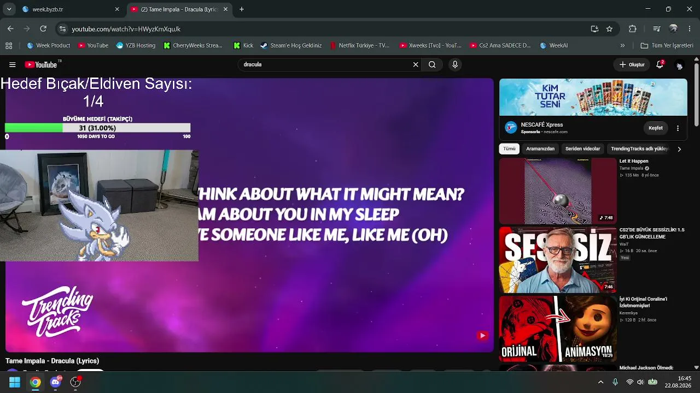This screenshot has height=393, width=700.
Task: Open the Chrome three-dot menu
Action: (x=689, y=29)
